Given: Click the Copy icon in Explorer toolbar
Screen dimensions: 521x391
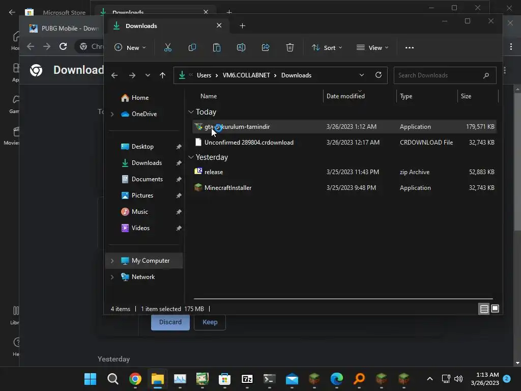Looking at the screenshot, I should (x=192, y=47).
